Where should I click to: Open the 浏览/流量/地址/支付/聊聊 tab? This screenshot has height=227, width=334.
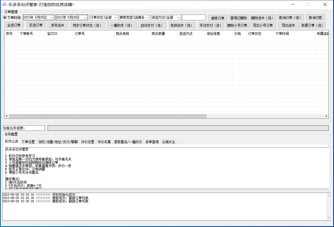click(58, 142)
